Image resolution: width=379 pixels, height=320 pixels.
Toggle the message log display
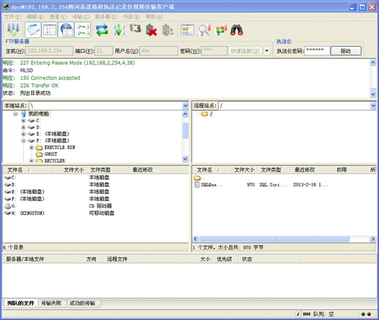coord(34,30)
